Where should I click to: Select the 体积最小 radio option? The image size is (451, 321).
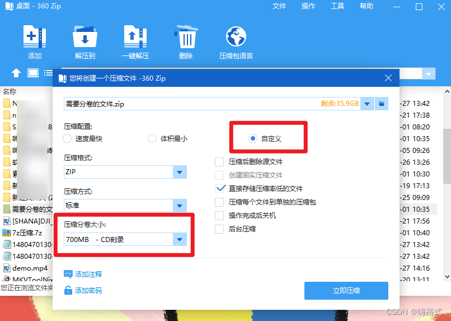click(x=152, y=139)
